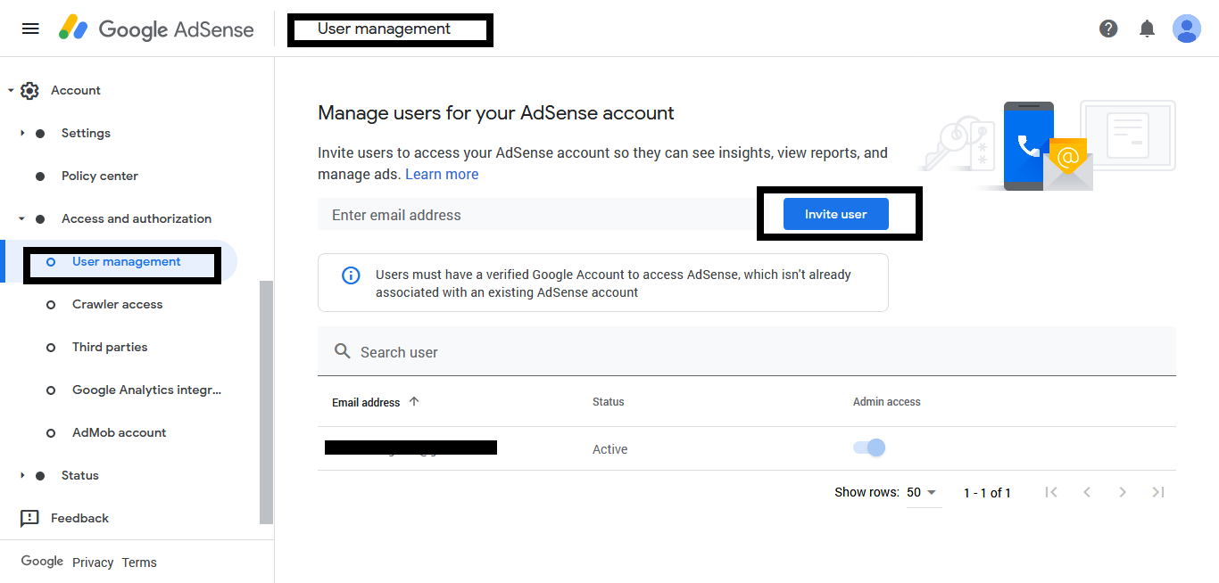Toggle Admin access for the active user
The width and height of the screenshot is (1219, 583).
tap(868, 448)
